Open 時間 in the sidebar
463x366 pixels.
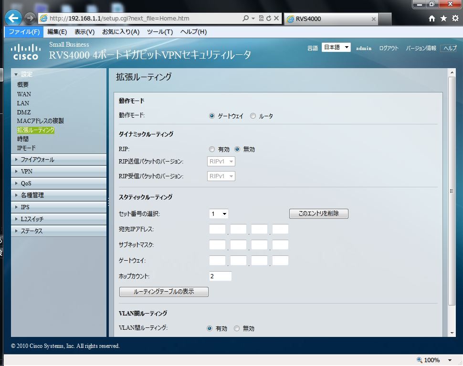(23, 139)
